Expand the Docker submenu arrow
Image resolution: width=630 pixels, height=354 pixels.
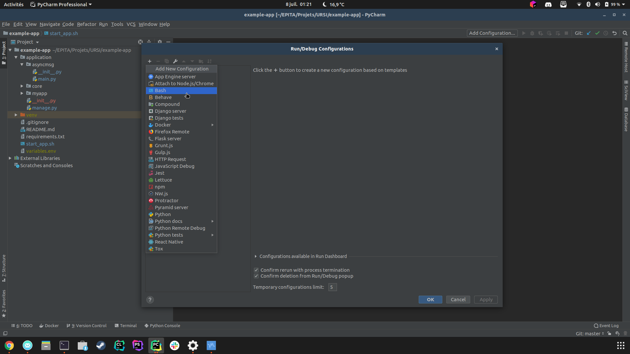pyautogui.click(x=213, y=125)
